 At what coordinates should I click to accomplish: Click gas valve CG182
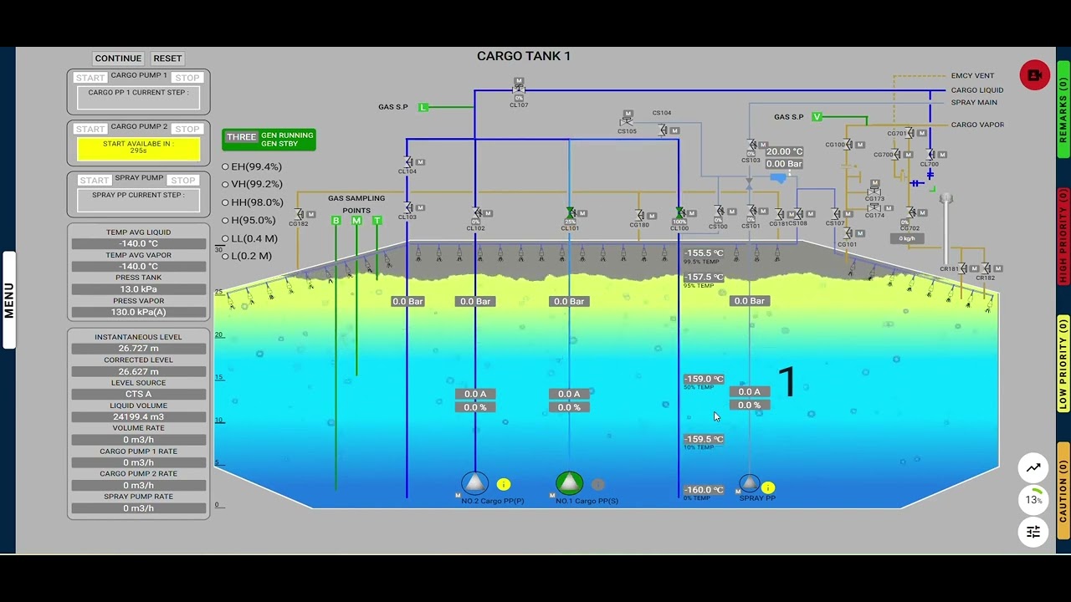(x=299, y=214)
